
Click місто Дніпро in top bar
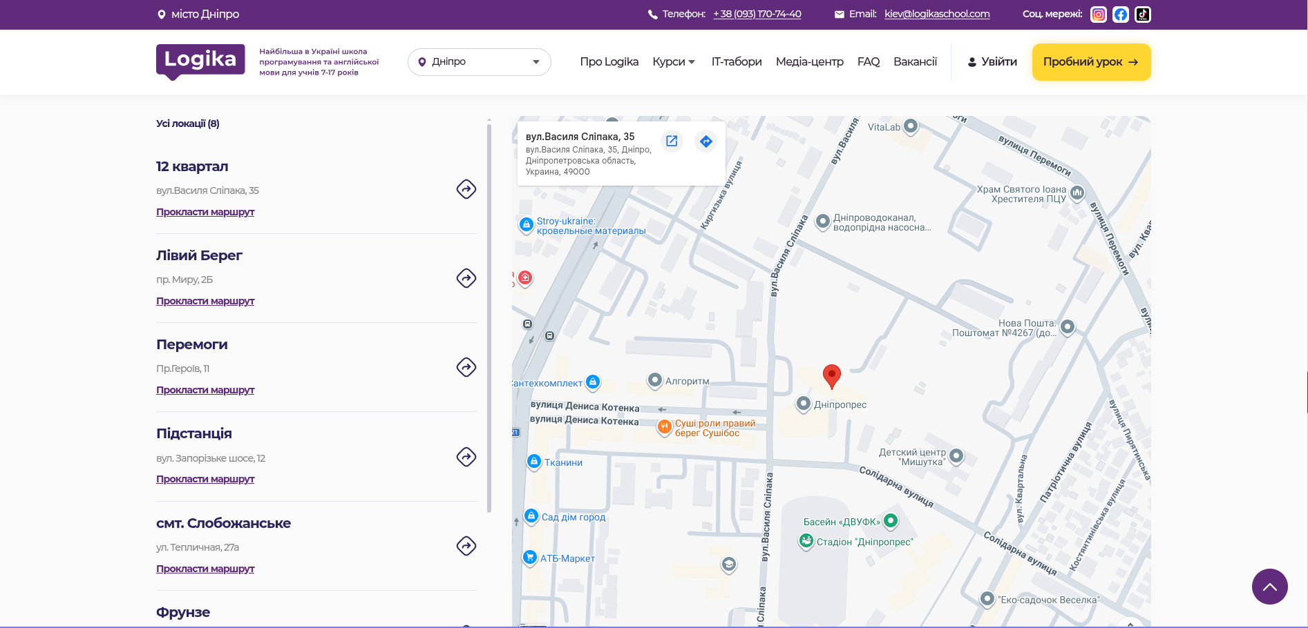coord(198,14)
